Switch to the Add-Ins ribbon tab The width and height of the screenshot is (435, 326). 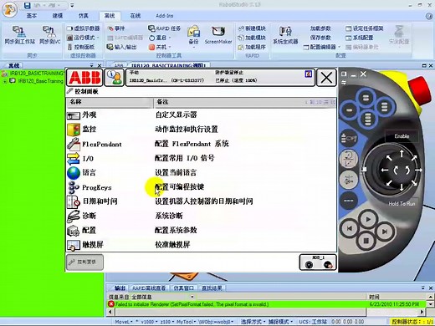(164, 16)
